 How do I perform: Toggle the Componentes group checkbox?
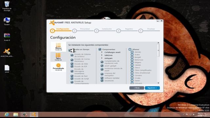(x=100, y=49)
